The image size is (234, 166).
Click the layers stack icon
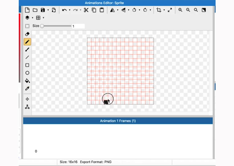pyautogui.click(x=27, y=18)
